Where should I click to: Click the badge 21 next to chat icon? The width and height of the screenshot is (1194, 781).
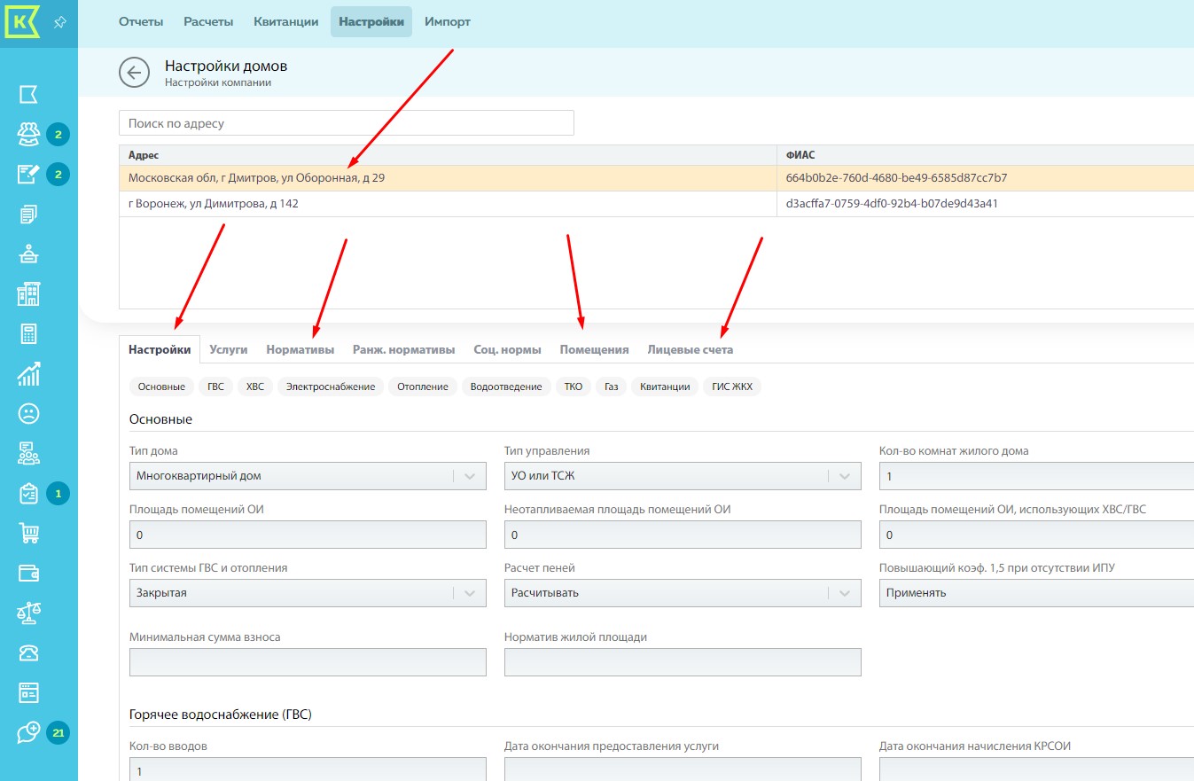[58, 732]
